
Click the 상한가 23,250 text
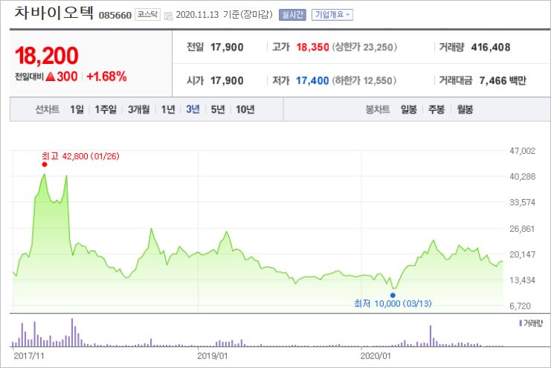[x=364, y=47]
